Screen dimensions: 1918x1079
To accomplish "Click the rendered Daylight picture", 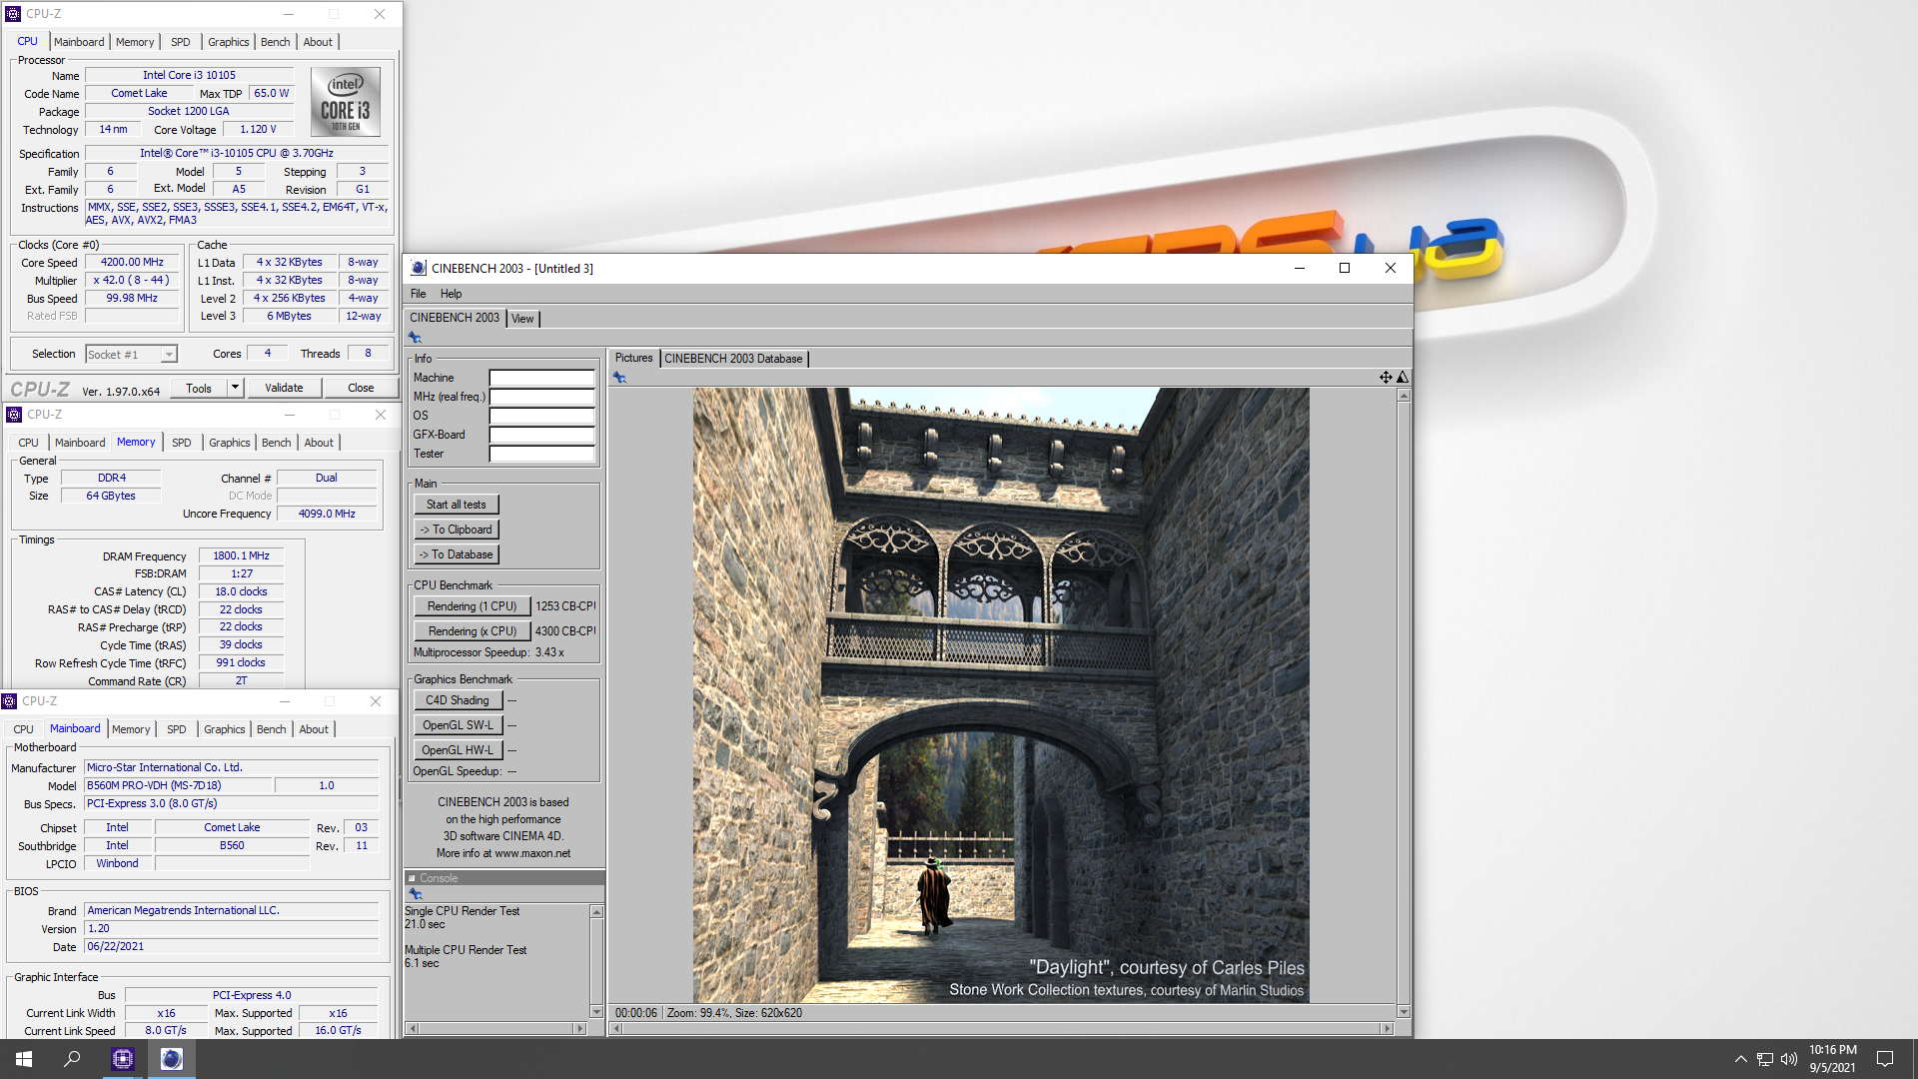I will (1001, 695).
